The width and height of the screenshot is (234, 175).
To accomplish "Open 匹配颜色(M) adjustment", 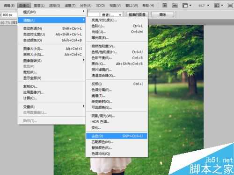I will [117, 142].
